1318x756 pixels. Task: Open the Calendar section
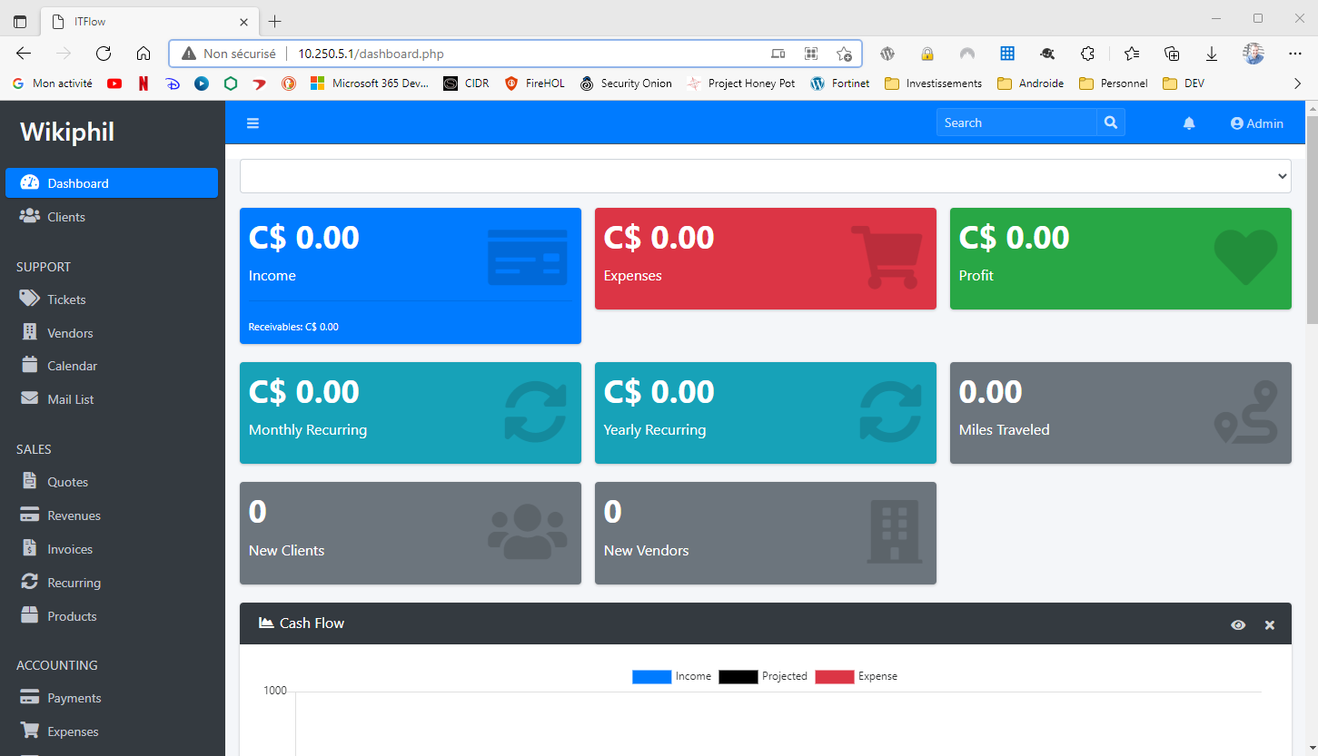[70, 365]
